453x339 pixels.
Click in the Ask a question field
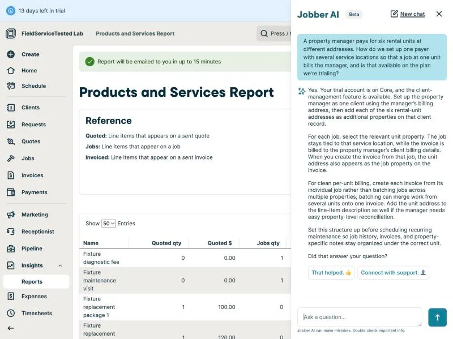coord(360,317)
